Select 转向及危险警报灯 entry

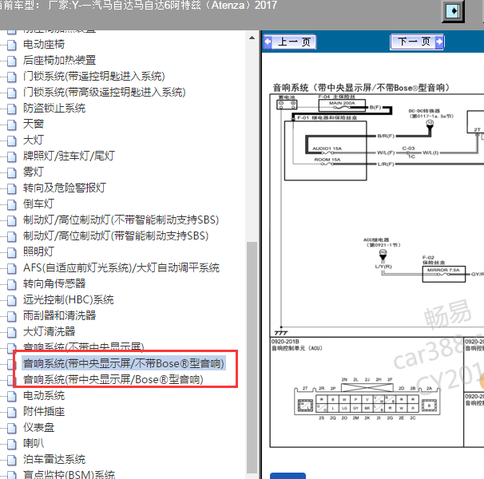point(65,188)
